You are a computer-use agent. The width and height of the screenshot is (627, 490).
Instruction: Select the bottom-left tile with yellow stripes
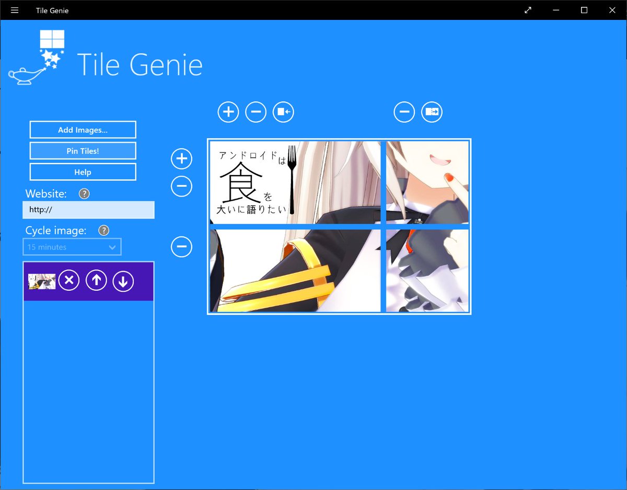tap(296, 270)
